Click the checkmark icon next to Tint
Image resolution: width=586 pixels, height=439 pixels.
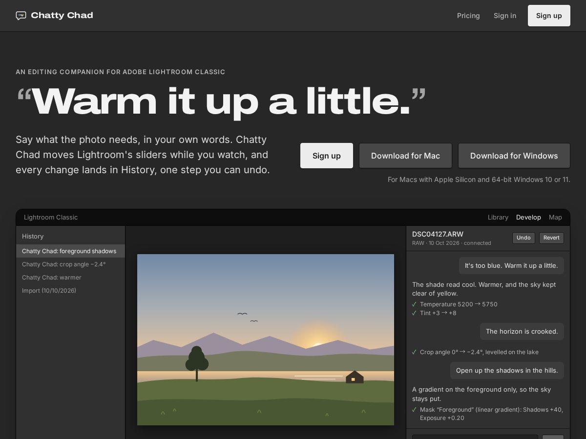click(x=415, y=313)
